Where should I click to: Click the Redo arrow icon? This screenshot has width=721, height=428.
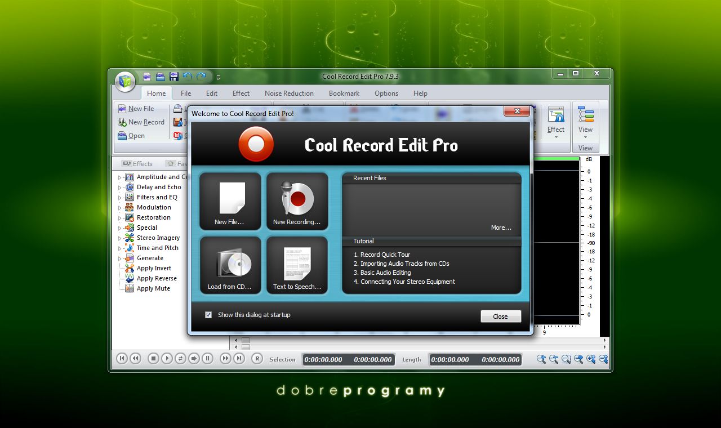point(201,77)
